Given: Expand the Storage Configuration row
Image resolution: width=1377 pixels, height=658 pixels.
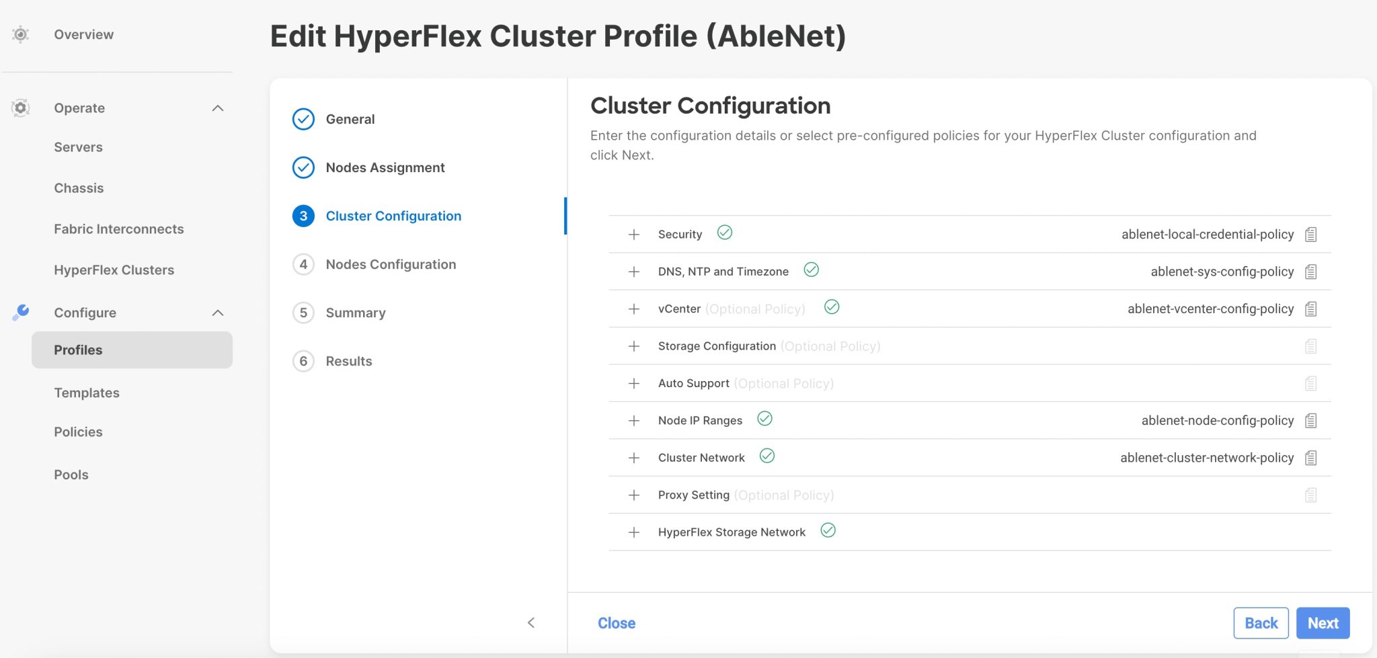Looking at the screenshot, I should pyautogui.click(x=633, y=345).
